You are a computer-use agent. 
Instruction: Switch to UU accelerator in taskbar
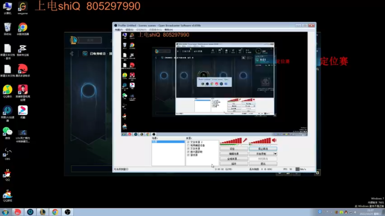[30, 212]
